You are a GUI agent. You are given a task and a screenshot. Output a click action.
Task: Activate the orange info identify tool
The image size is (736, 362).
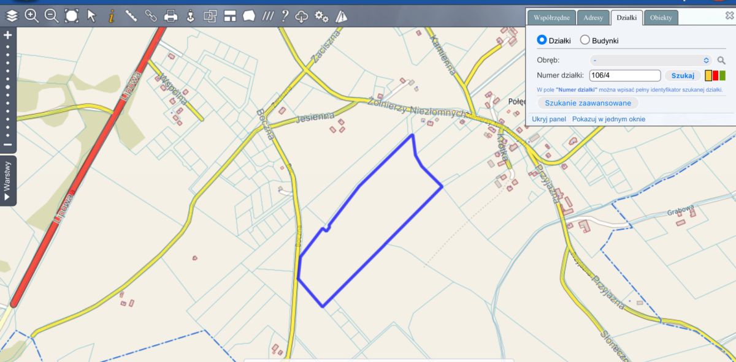[111, 16]
